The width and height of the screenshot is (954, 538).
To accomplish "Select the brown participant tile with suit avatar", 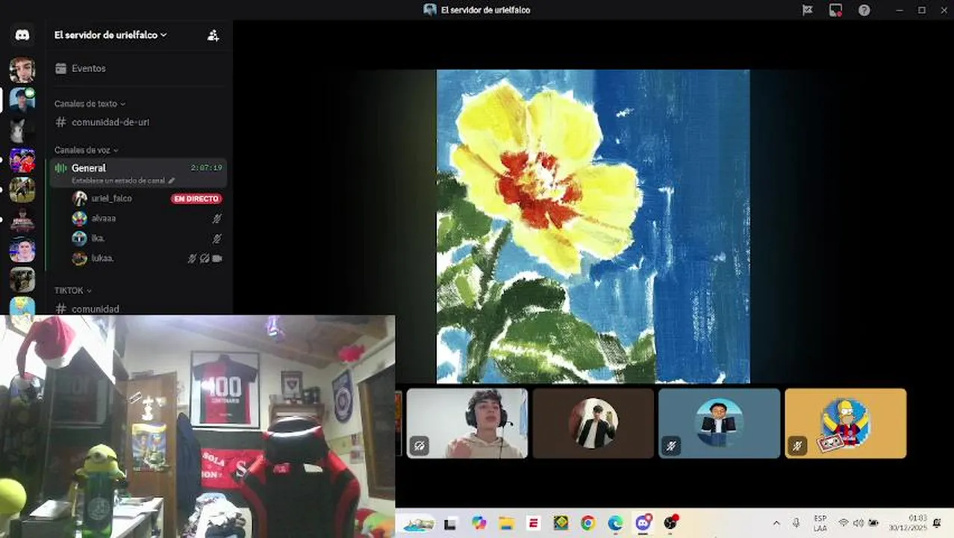I will pos(593,423).
